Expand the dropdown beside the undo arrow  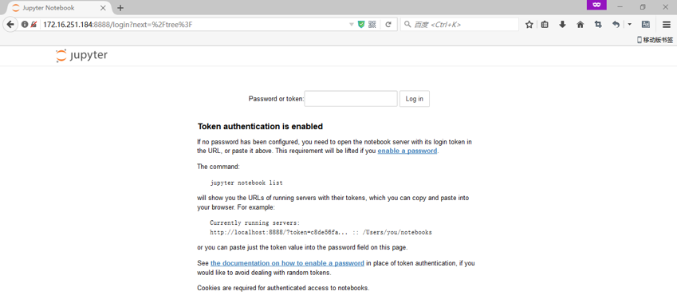[x=629, y=25]
